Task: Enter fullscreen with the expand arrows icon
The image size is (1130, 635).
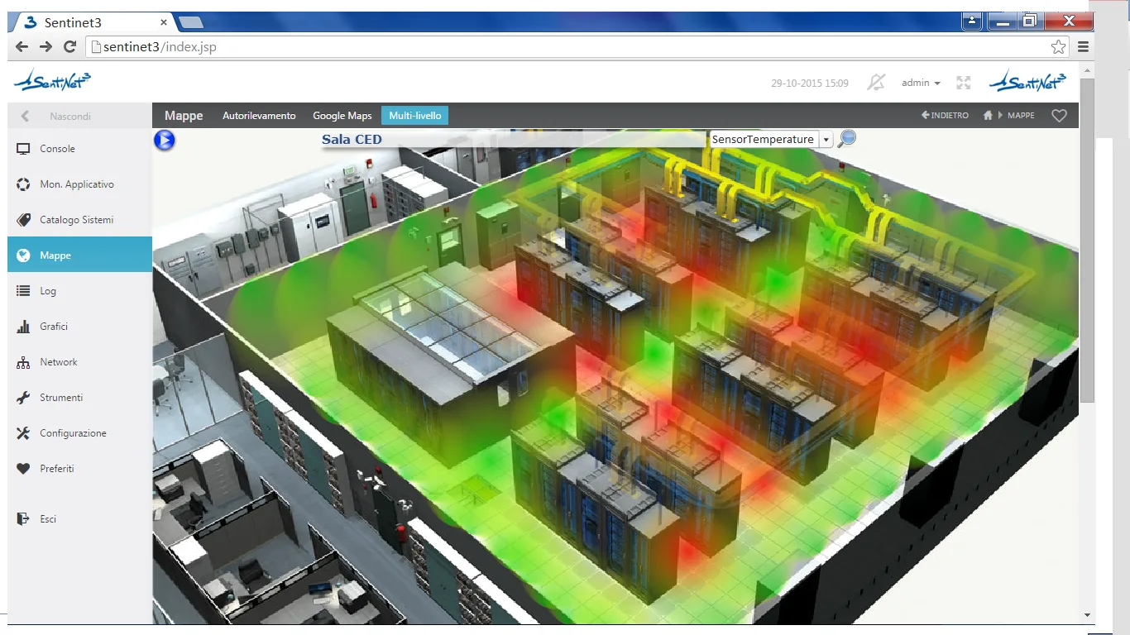Action: click(x=963, y=83)
